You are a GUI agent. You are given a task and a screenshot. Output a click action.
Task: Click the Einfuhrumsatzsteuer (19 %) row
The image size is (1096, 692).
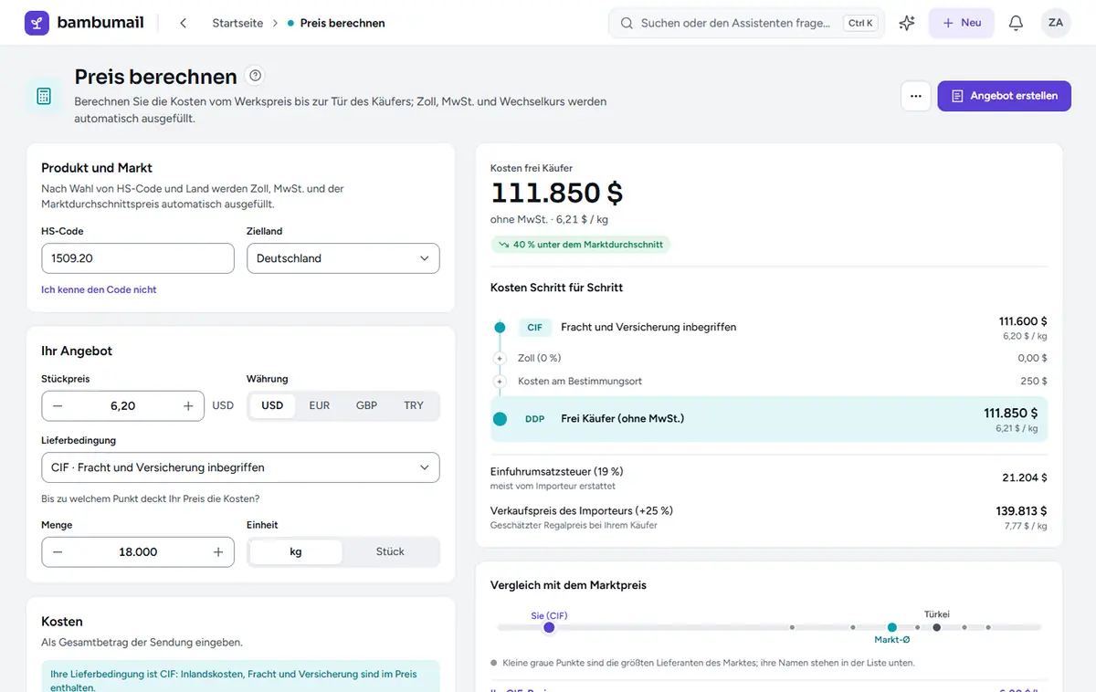point(769,477)
